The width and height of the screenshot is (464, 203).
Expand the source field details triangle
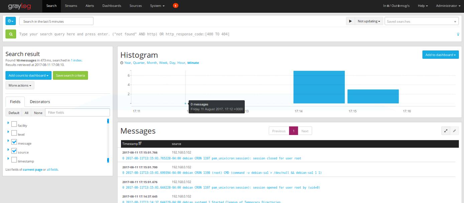(8, 150)
